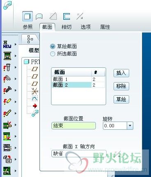Expand the arrow beside the DB library icon
Viewport: 151px width, 177px height.
(x=16, y=159)
